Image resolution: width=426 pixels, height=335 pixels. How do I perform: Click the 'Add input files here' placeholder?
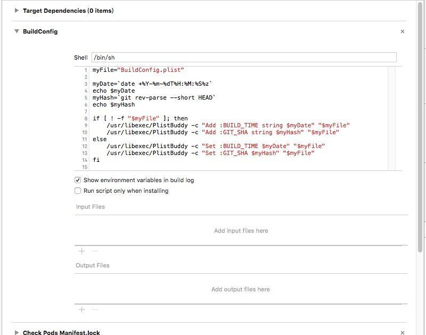click(x=241, y=231)
